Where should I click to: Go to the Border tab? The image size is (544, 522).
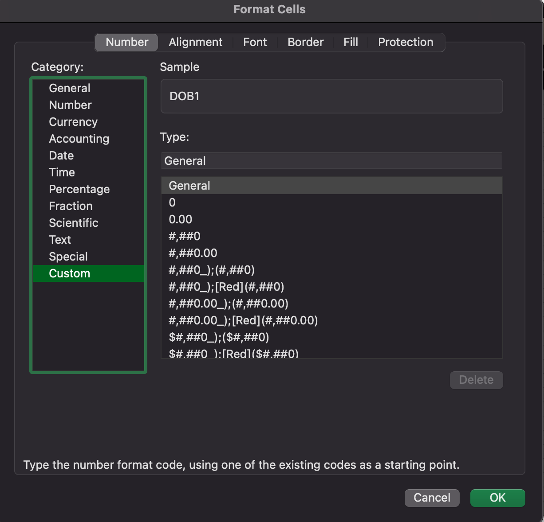(305, 42)
